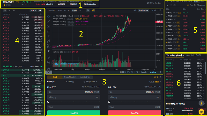Click the back arrow in the chart toolbar
207x116 pixels.
(49, 51)
